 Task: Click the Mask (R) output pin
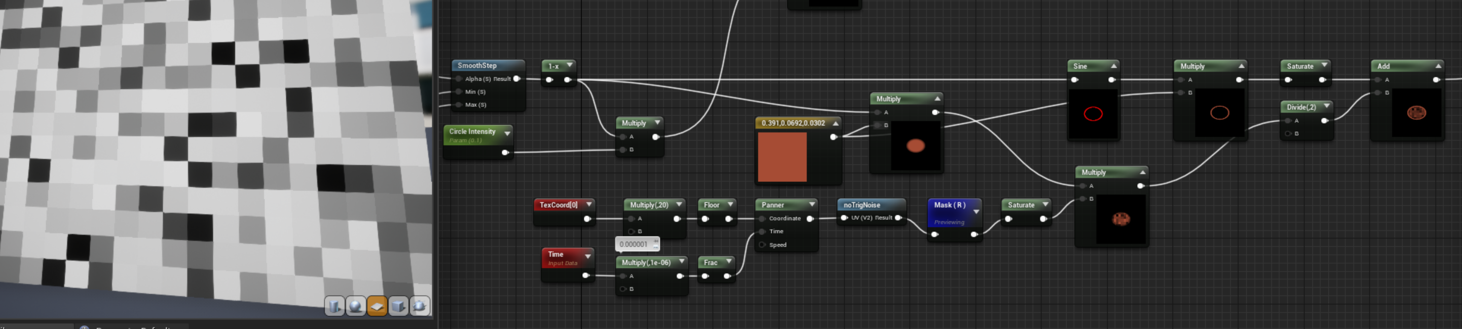(x=974, y=234)
